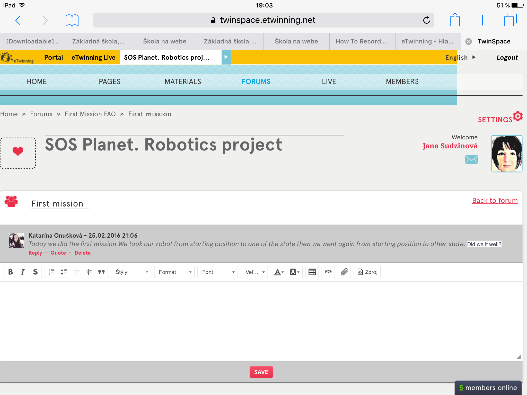This screenshot has height=395, width=527.
Task: Attach a file with paperclip icon
Action: [344, 272]
